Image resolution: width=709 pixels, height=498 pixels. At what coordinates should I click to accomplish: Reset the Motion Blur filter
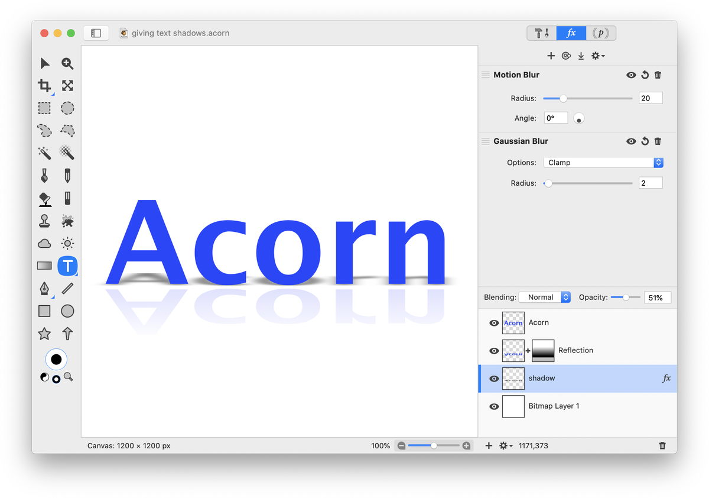click(645, 75)
